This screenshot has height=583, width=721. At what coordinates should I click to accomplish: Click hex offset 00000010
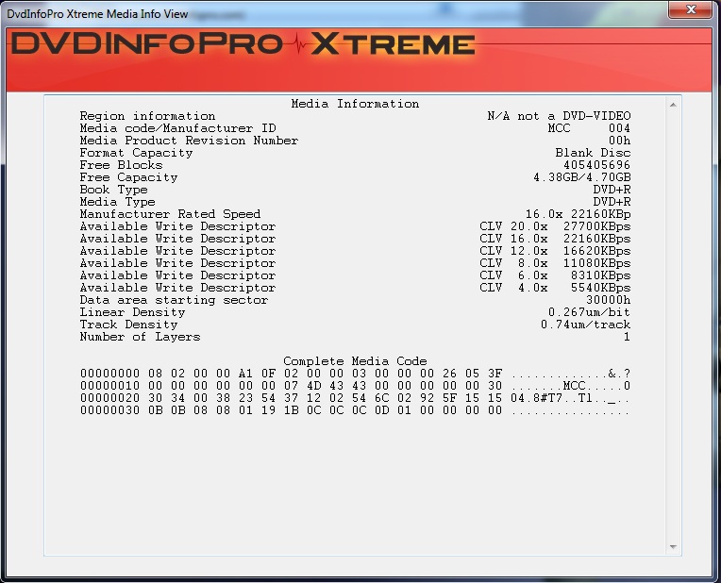(x=109, y=386)
